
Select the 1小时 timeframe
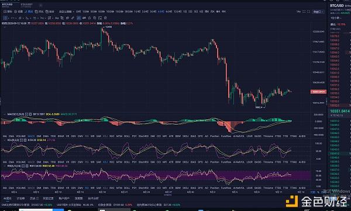137,12
